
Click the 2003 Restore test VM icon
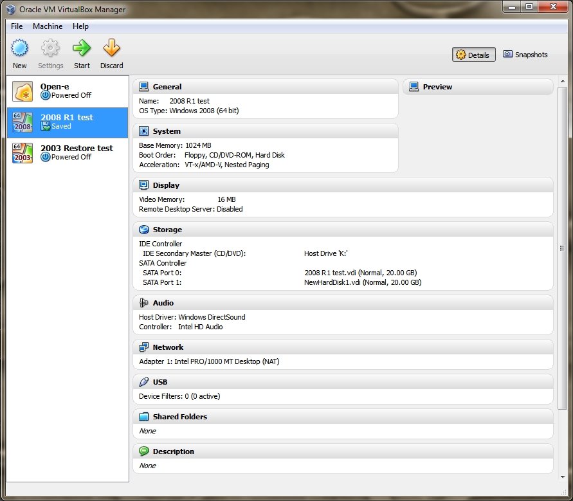pos(23,153)
